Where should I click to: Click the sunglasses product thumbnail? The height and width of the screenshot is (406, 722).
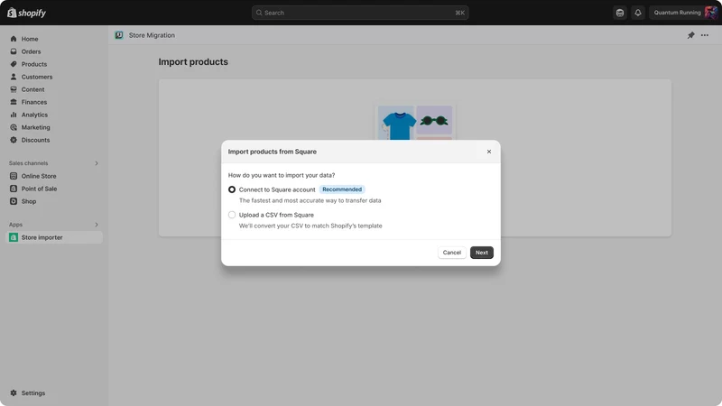[x=434, y=120]
